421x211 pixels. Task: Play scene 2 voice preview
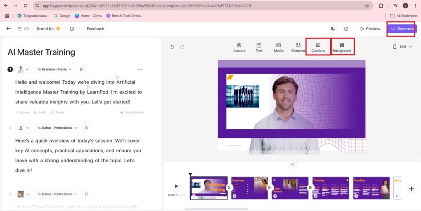(87, 128)
